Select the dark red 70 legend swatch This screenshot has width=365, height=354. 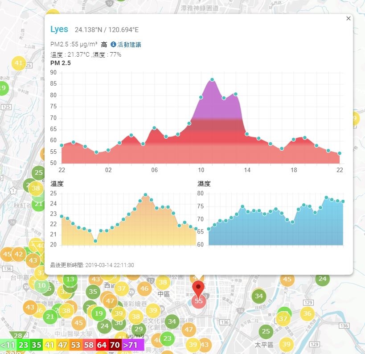pos(115,345)
